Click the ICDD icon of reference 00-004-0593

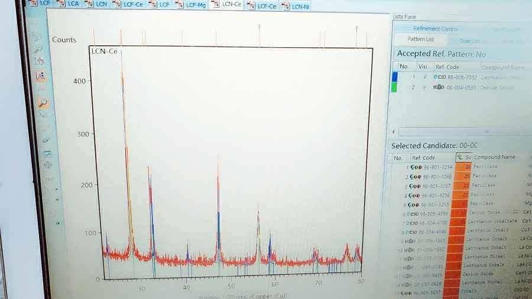[x=439, y=87]
